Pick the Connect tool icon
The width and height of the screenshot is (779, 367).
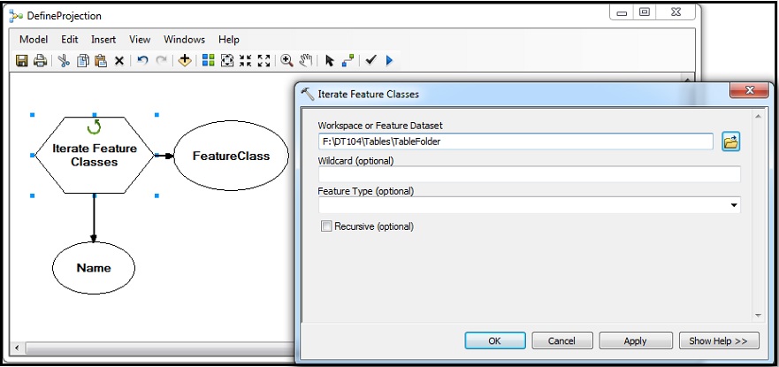pyautogui.click(x=347, y=61)
